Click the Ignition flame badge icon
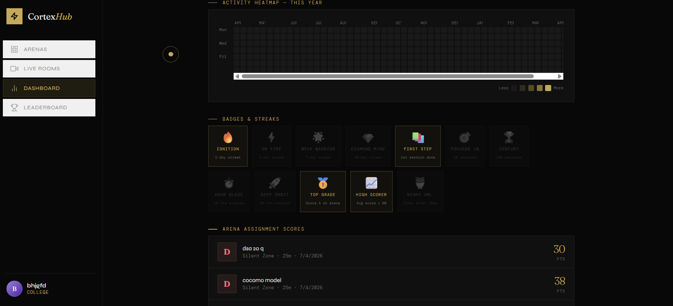The height and width of the screenshot is (306, 673). [228, 137]
